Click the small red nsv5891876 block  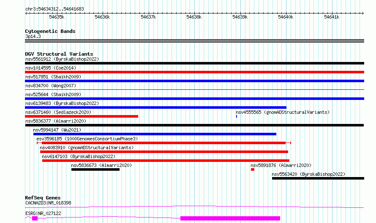(x=253, y=169)
